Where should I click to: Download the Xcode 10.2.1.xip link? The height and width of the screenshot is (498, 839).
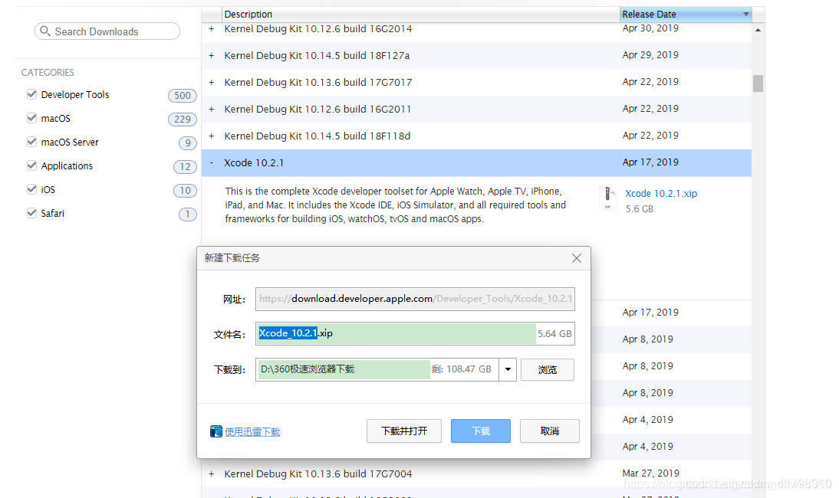pos(661,193)
